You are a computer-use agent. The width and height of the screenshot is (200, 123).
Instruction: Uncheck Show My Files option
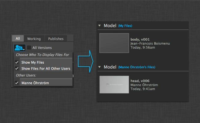[17, 62]
